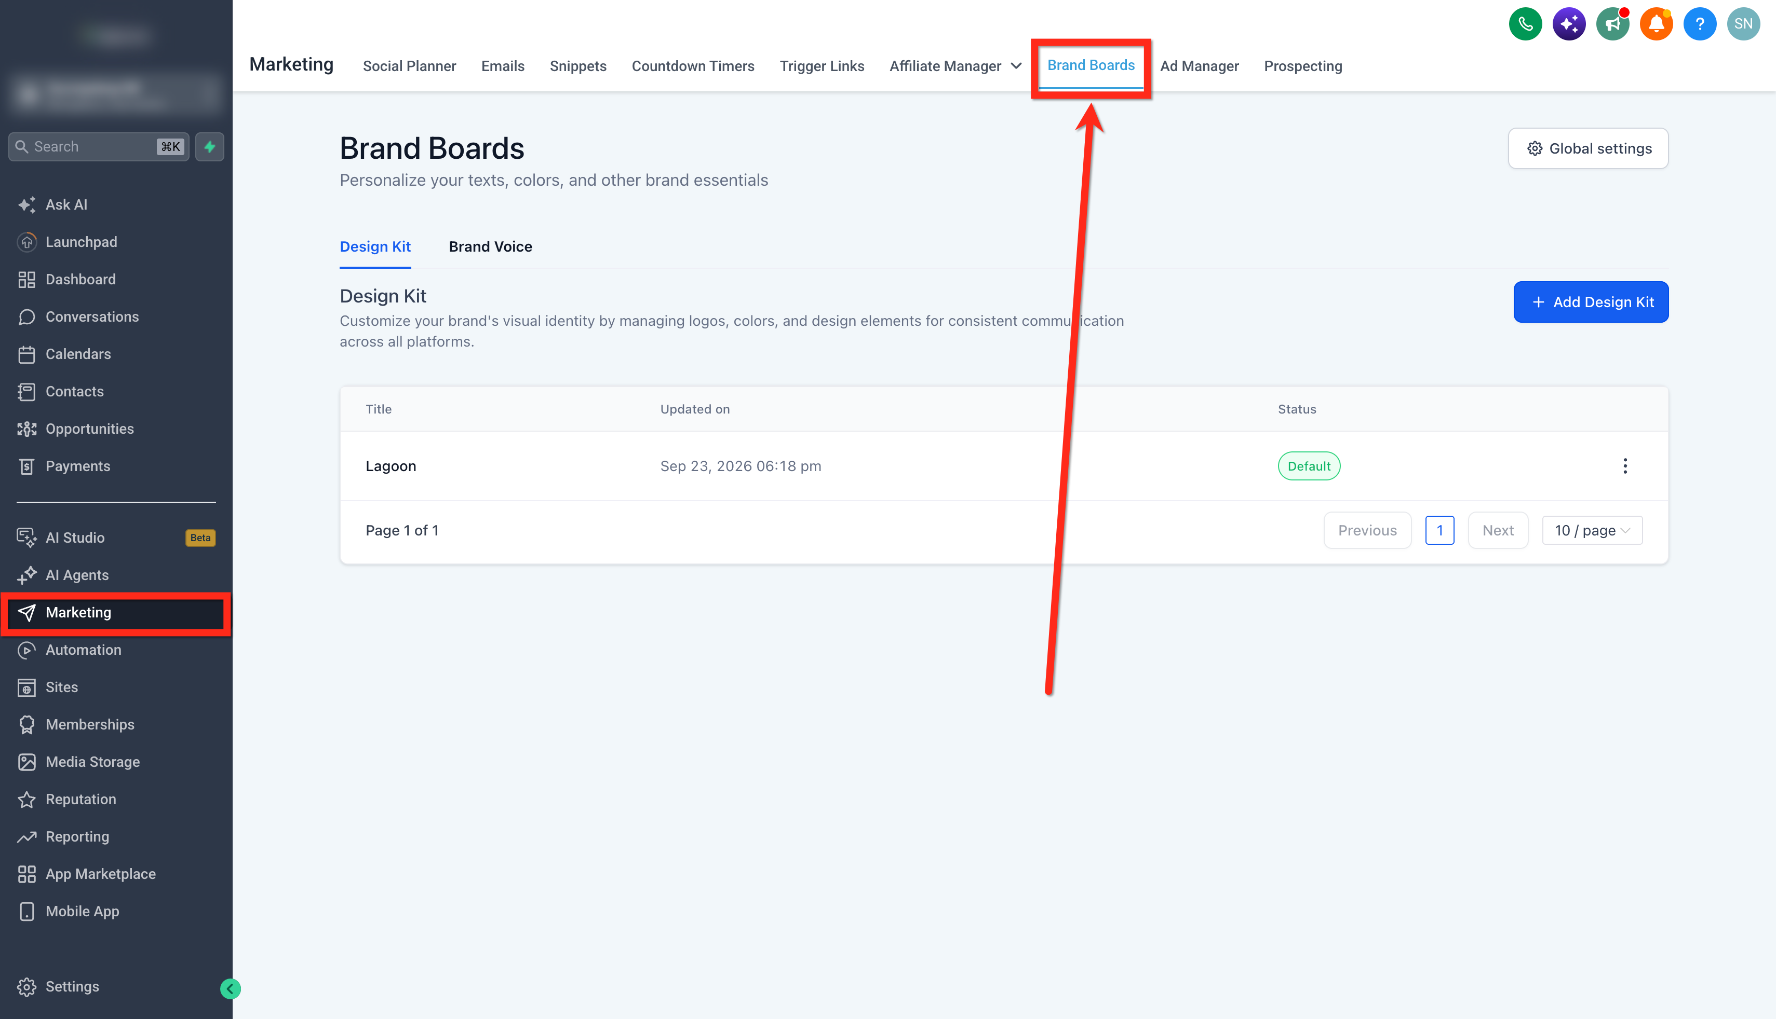Open the 10 / page size dropdown

(1592, 530)
